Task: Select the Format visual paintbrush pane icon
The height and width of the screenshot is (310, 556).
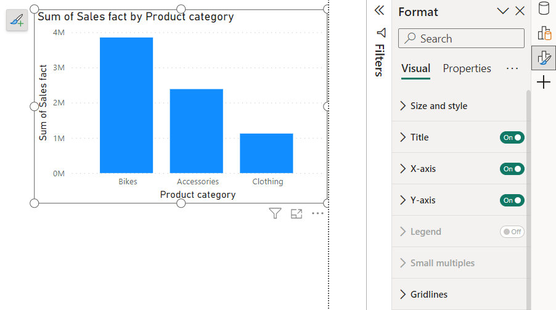Action: tap(544, 58)
